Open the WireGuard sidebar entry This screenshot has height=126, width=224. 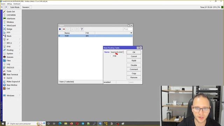[x=11, y=26]
